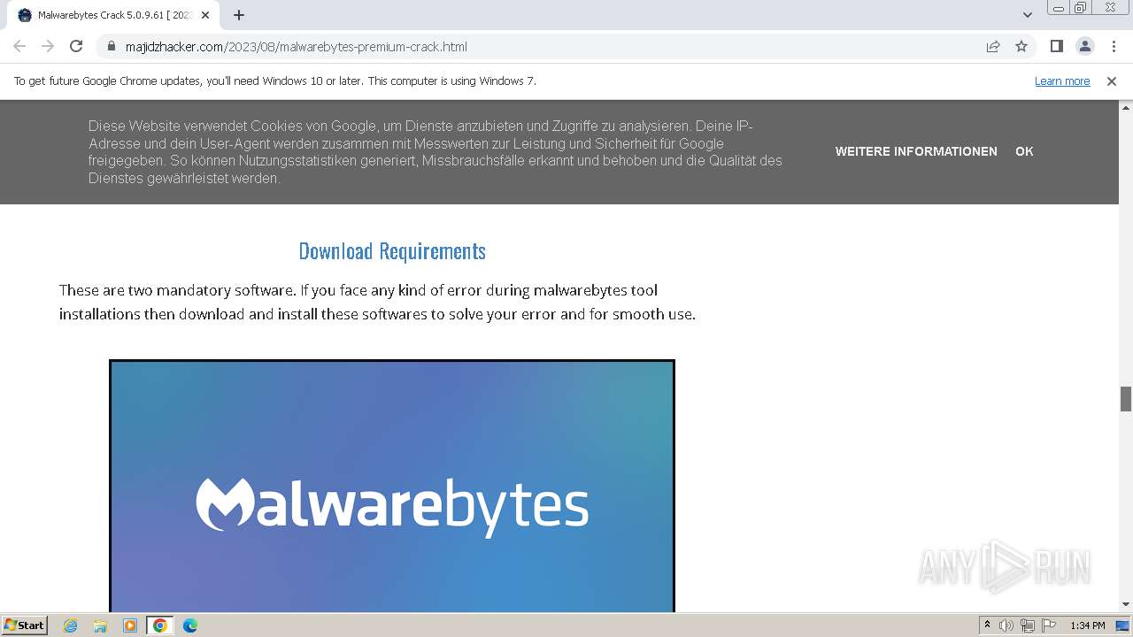Open the volume speaker tray icon
The image size is (1133, 637).
(1006, 625)
